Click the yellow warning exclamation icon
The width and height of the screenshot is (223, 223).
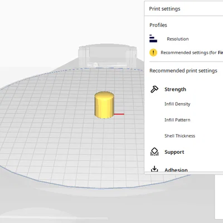[x=153, y=52]
